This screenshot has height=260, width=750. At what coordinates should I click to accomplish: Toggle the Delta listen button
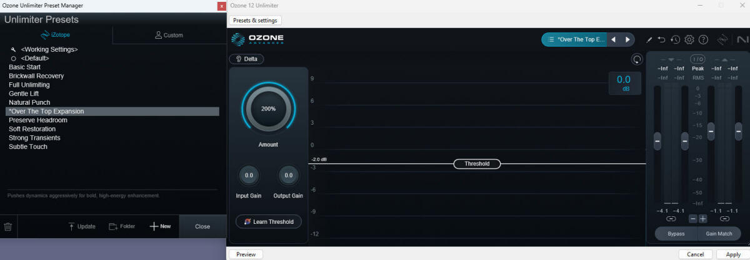246,59
